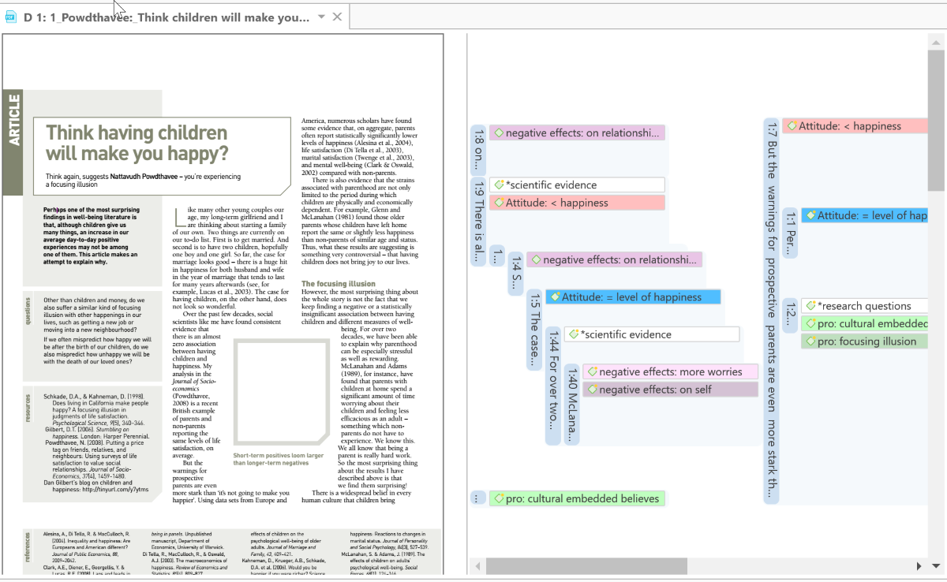Click The focusing illusion heading in document
Image resolution: width=947 pixels, height=582 pixels.
[x=339, y=284]
